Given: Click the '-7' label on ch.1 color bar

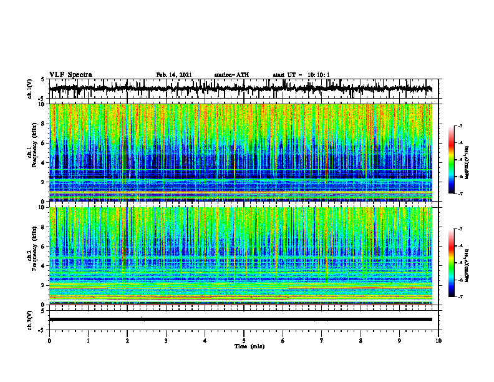Looking at the screenshot, I should [x=460, y=193].
